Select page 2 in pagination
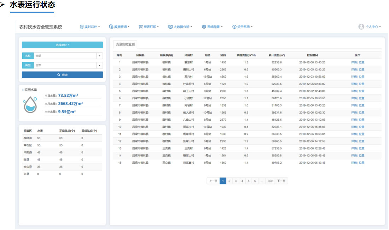389x230 pixels. pos(229,181)
